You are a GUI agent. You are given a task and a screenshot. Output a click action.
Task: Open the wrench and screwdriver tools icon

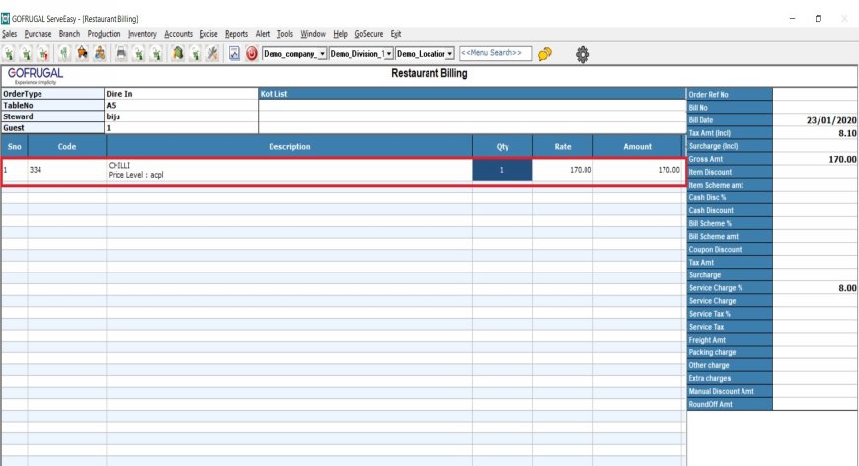coord(212,53)
